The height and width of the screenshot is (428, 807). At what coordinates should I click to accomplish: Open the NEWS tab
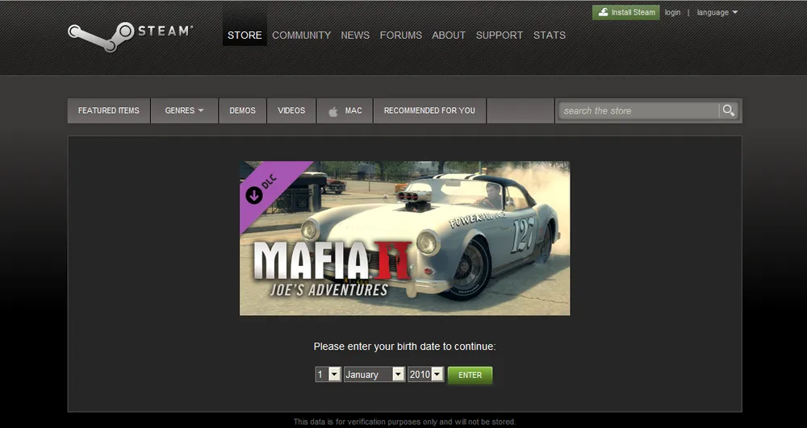coord(355,35)
